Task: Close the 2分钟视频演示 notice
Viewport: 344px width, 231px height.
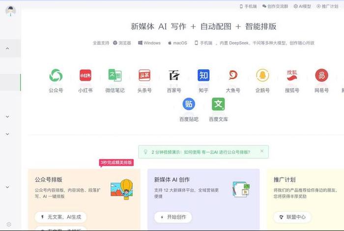Action: click(262, 151)
